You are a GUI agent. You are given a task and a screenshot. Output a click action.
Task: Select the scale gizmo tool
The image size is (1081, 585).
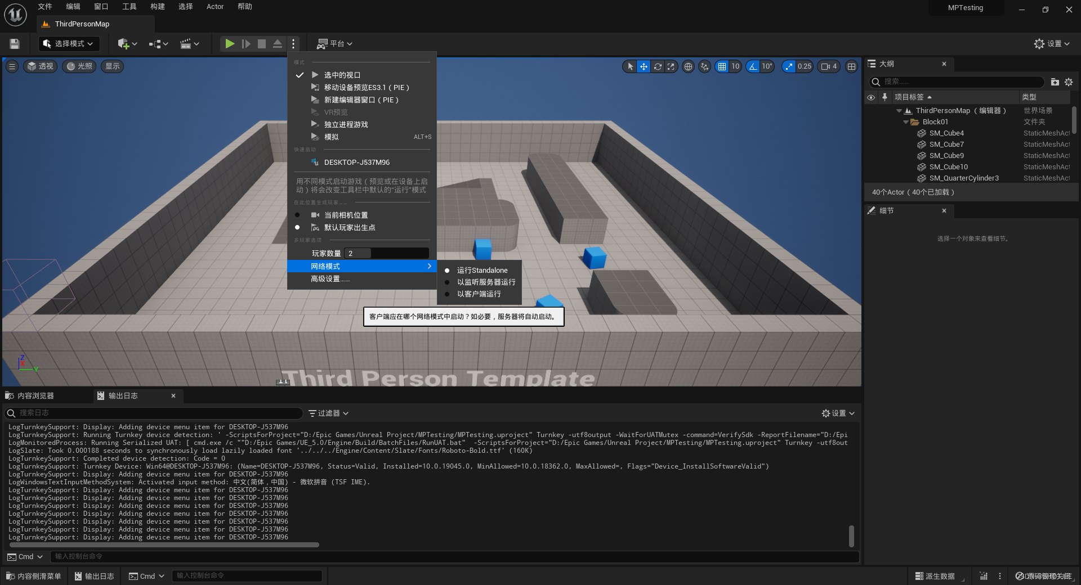(x=671, y=66)
